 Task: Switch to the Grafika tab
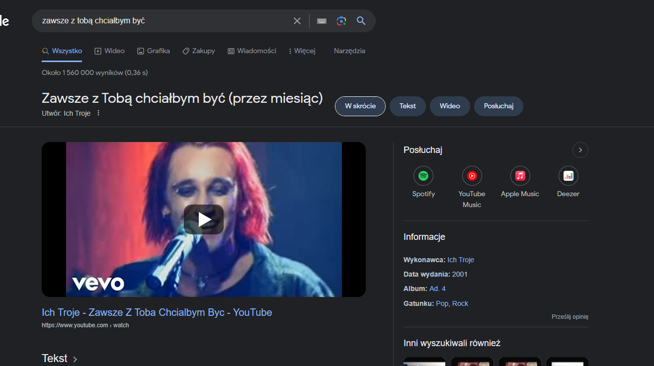[154, 51]
